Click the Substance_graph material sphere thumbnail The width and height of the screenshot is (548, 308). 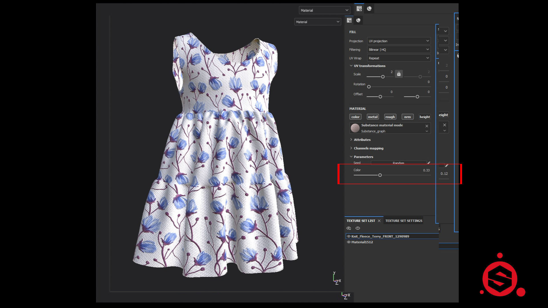pyautogui.click(x=355, y=128)
